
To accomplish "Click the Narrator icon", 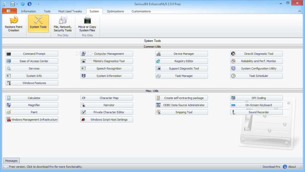I will (x=84, y=105).
